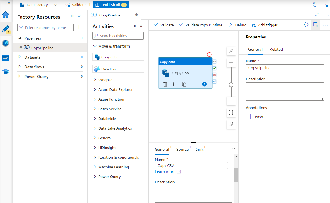Publish all pending changes
This screenshot has width=330, height=203.
[111, 4]
